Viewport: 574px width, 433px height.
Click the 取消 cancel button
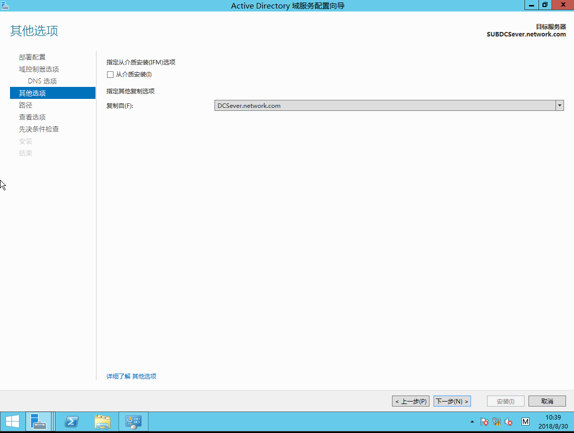[x=547, y=401]
